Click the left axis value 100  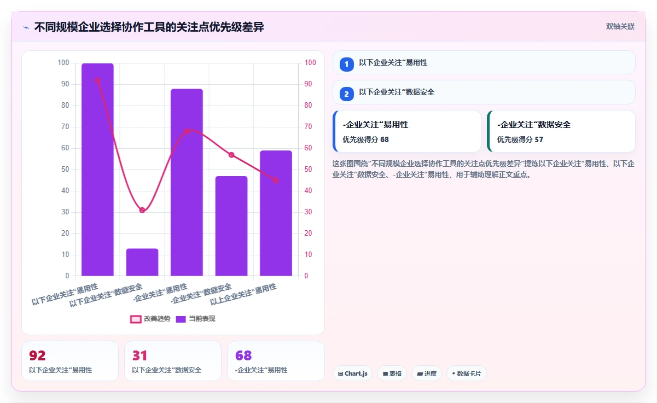pos(63,63)
